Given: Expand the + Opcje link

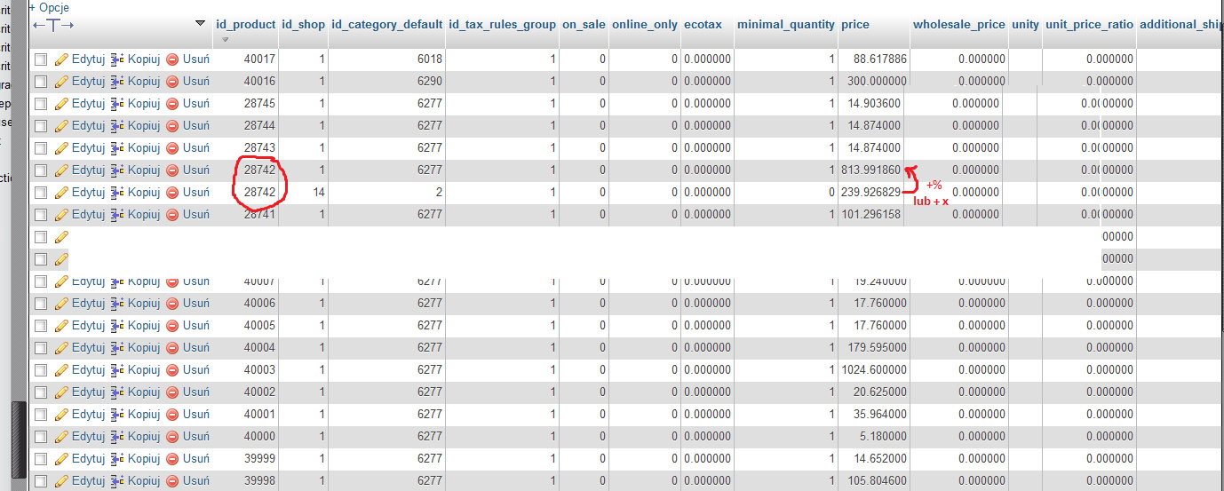Looking at the screenshot, I should click(x=49, y=7).
